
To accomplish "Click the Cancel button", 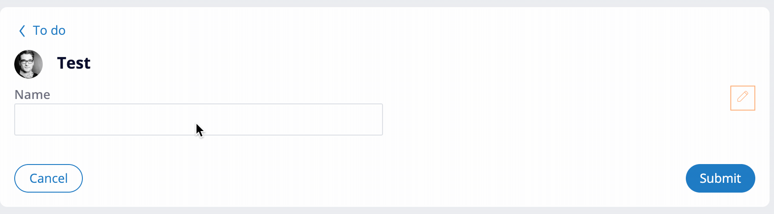I will pos(49,178).
